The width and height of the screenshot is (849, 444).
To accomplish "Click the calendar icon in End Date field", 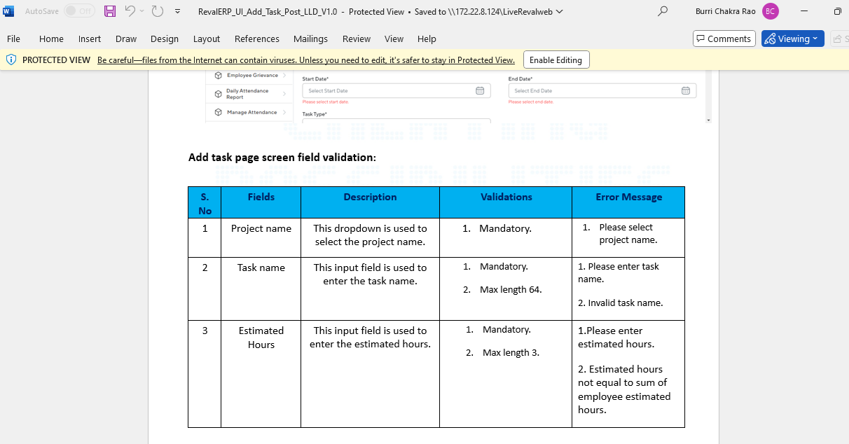I will [x=686, y=91].
